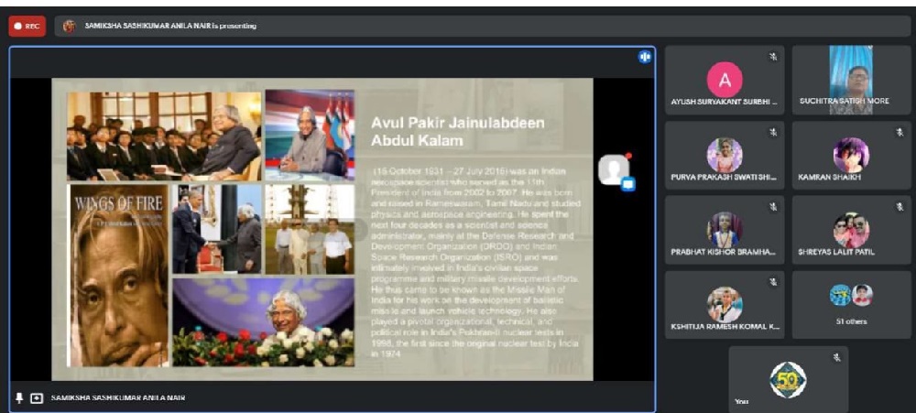Image resolution: width=916 pixels, height=413 pixels.
Task: Expand the 51 others participants tile
Action: tap(851, 305)
